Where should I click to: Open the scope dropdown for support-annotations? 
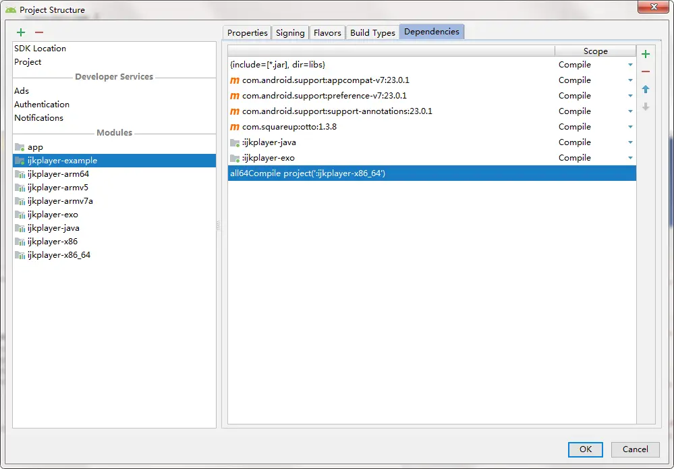coord(630,111)
